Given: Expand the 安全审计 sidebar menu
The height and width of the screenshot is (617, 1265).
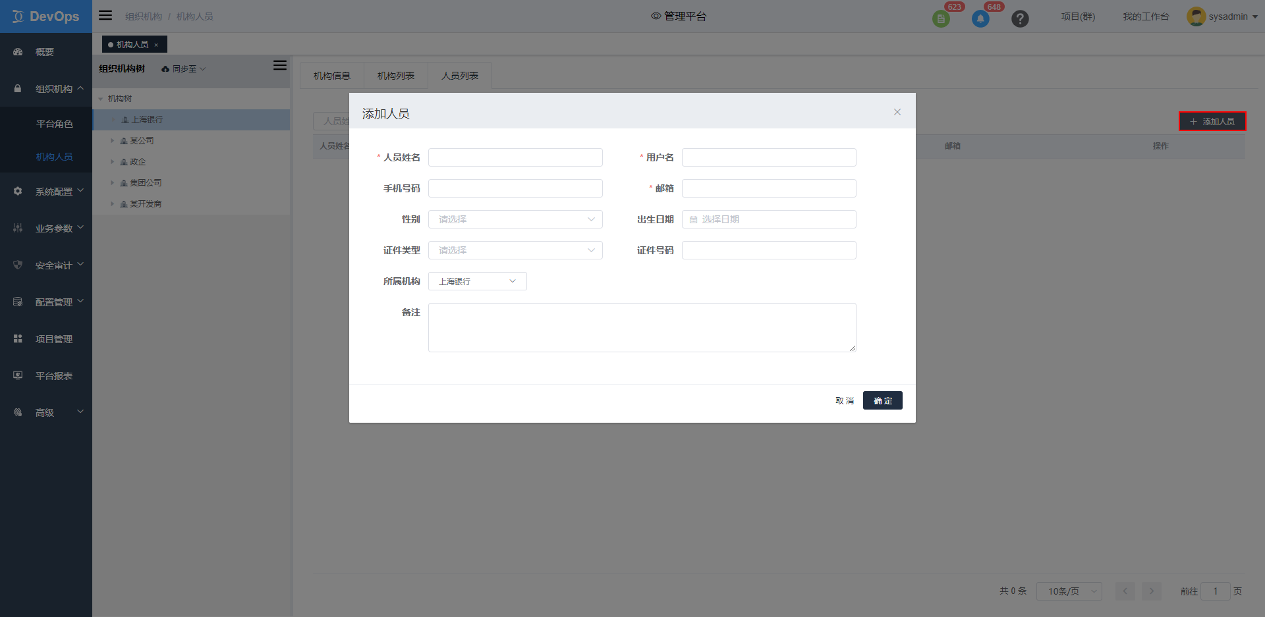Looking at the screenshot, I should (x=80, y=264).
